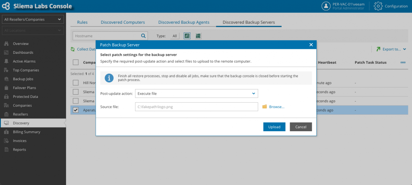Expand the Export to menu

point(391,49)
